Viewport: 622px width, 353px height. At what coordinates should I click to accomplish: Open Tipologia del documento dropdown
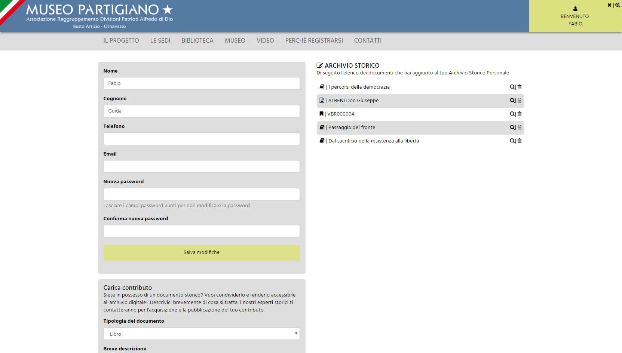(x=202, y=334)
